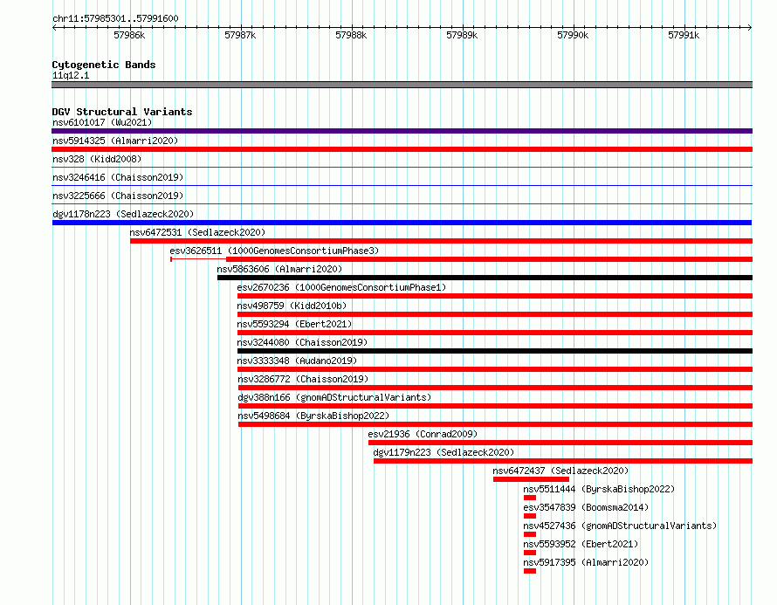Screen dimensions: 777x605
Task: Click the small red nsv5593952 bar
Action: click(x=530, y=553)
